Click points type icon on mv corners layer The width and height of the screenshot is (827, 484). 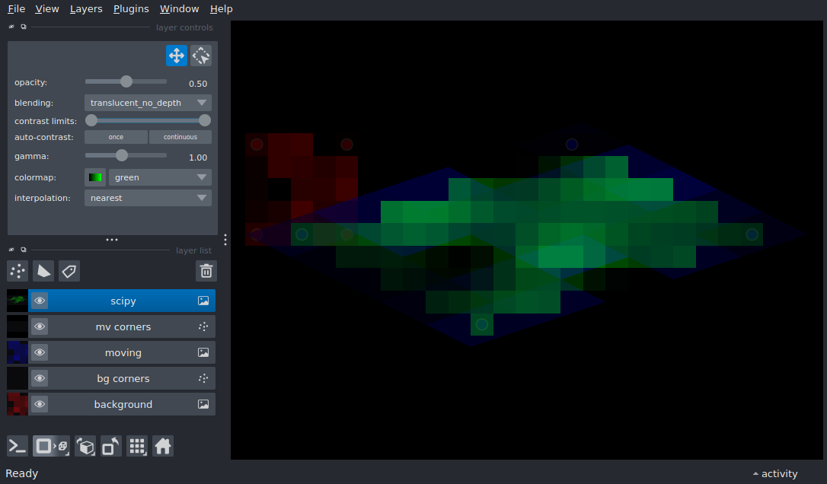pyautogui.click(x=203, y=326)
